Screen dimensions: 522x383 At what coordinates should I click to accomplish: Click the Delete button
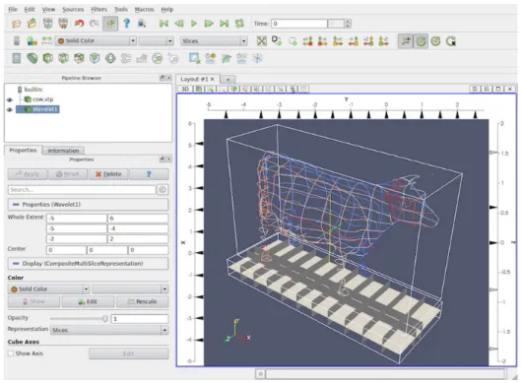pyautogui.click(x=108, y=174)
